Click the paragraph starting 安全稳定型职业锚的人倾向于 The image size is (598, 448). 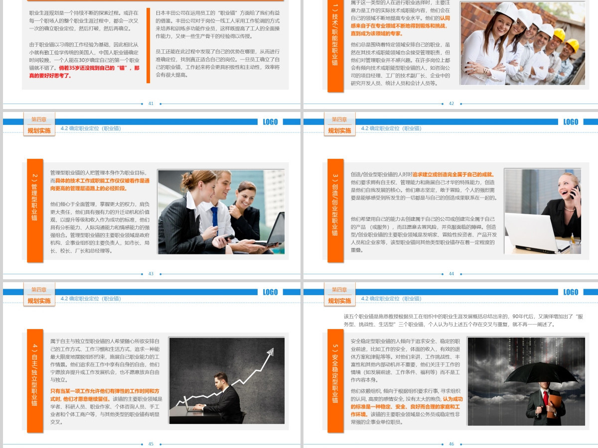tap(406, 360)
